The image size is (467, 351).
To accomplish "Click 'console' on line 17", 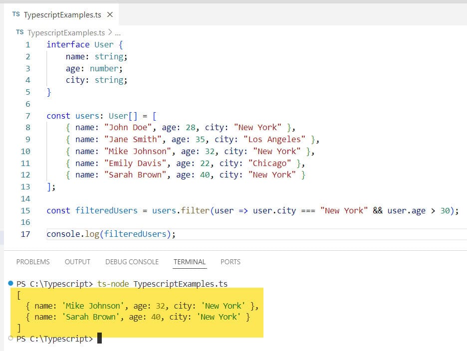I will point(63,234).
